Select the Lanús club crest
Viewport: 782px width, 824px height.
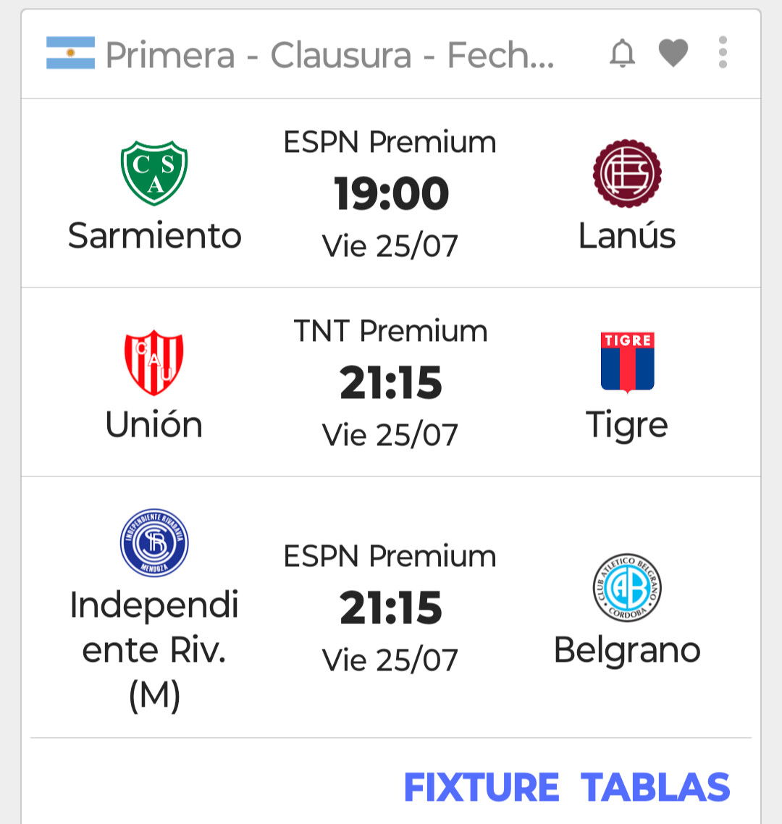(627, 173)
